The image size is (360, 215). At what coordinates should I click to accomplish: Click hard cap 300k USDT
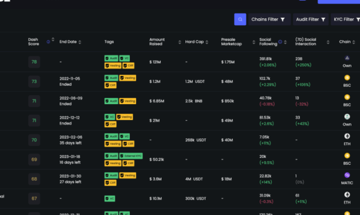pyautogui.click(x=196, y=198)
